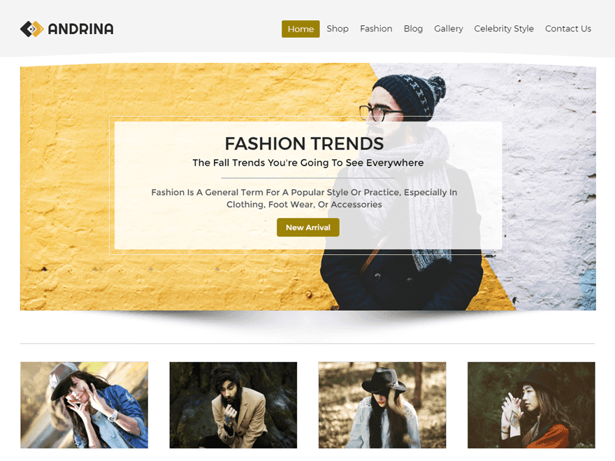Open the Celebrity Style menu item
Screen dimensions: 615x461
(x=504, y=29)
